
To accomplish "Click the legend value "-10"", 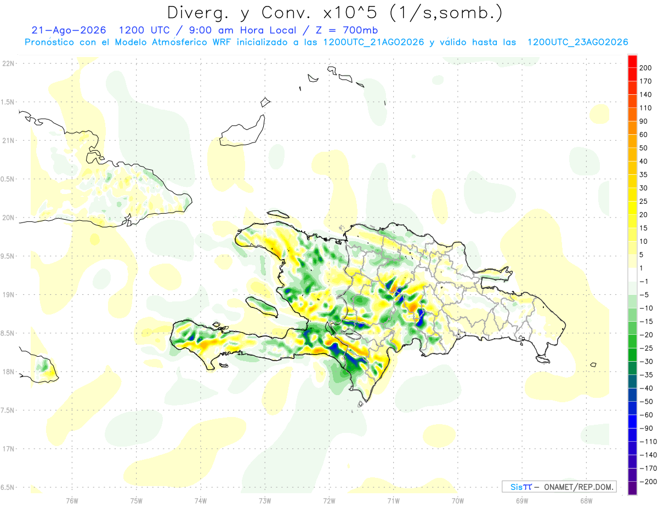I will click(x=645, y=308).
